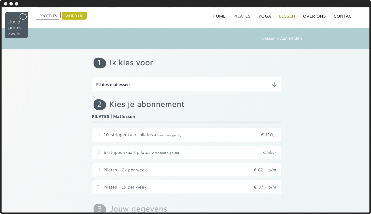Go to the YOGA page
371x214 pixels.
[x=265, y=16]
